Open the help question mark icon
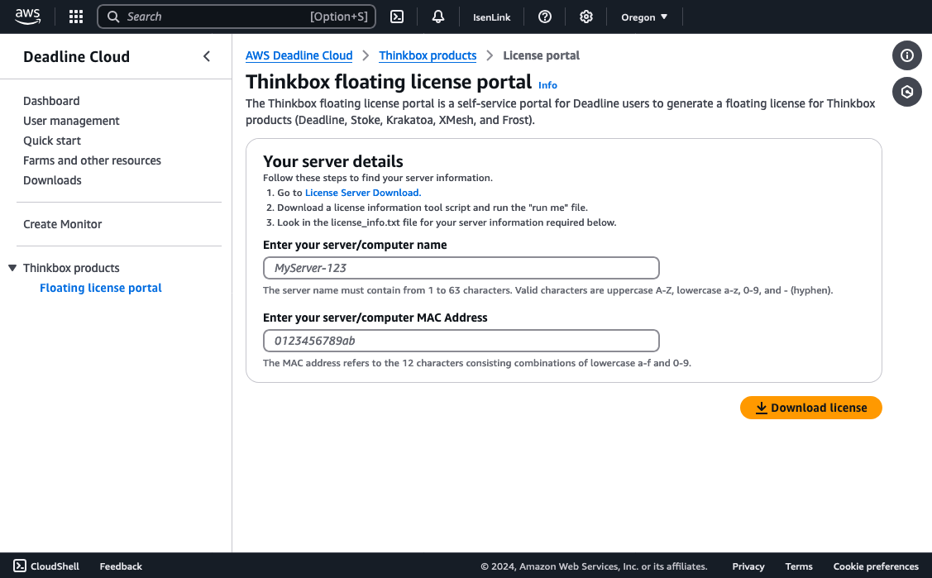 point(545,16)
